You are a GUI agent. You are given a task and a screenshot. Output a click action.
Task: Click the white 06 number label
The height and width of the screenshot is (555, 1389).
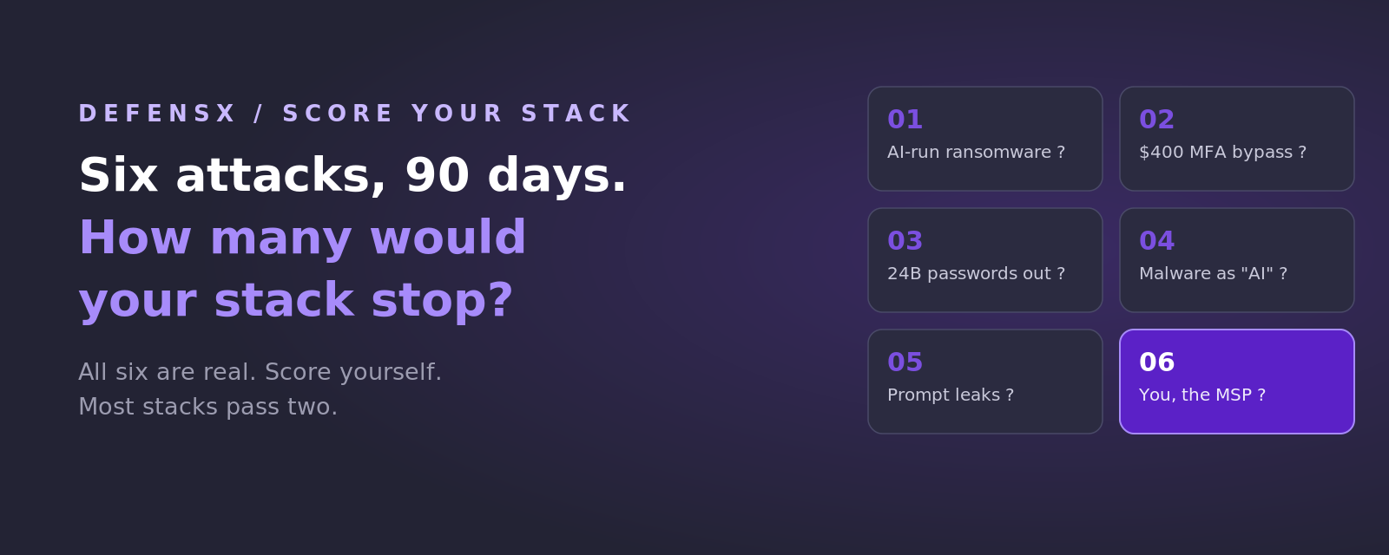[1156, 362]
